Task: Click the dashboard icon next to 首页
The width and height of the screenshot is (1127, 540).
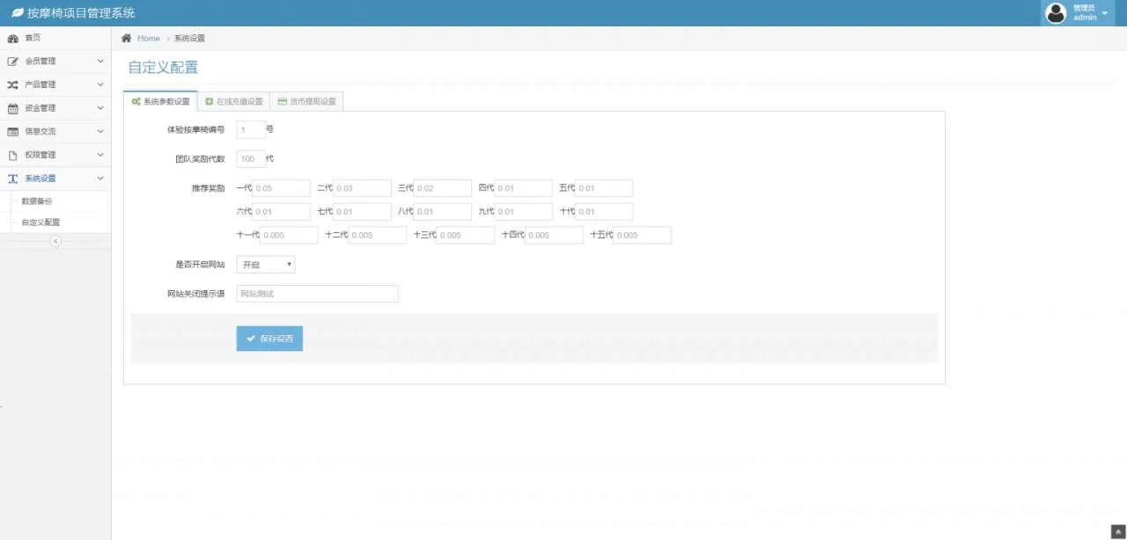Action: coord(12,39)
